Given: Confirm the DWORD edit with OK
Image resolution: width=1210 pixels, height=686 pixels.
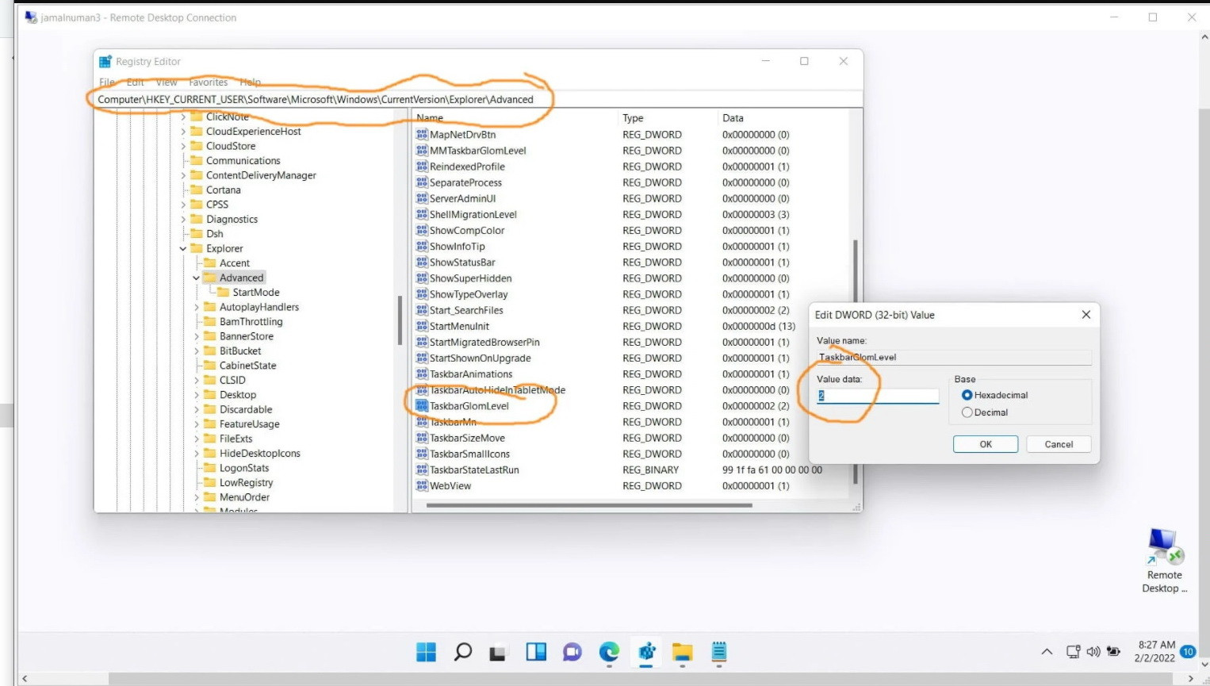Looking at the screenshot, I should click(x=986, y=444).
